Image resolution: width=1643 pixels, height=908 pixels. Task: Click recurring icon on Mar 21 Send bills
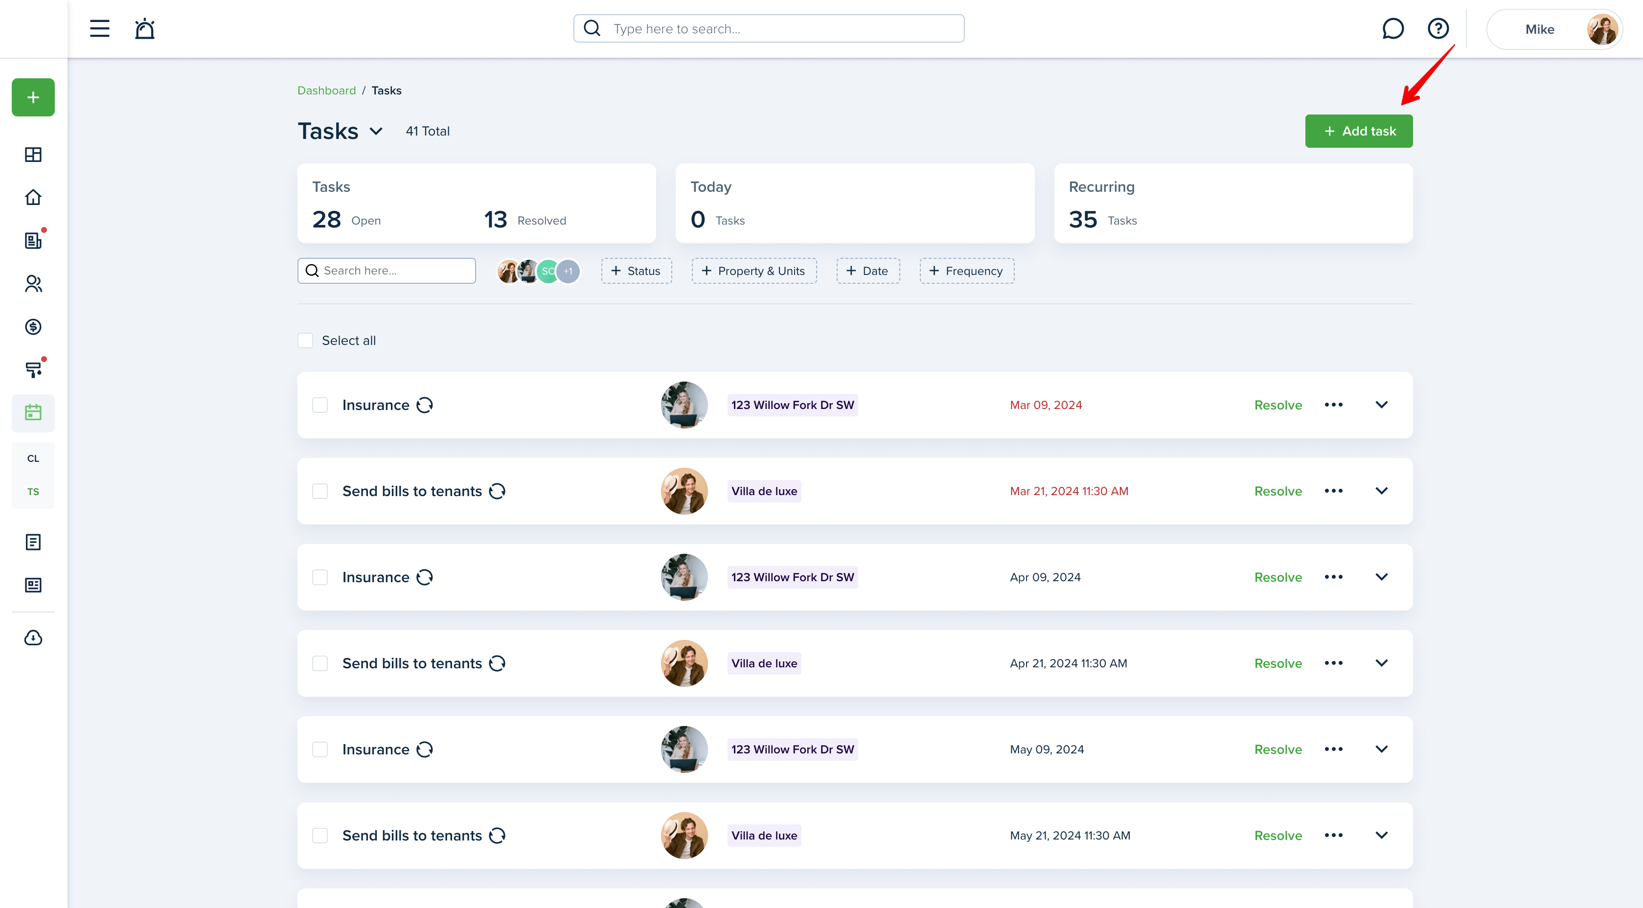click(497, 491)
